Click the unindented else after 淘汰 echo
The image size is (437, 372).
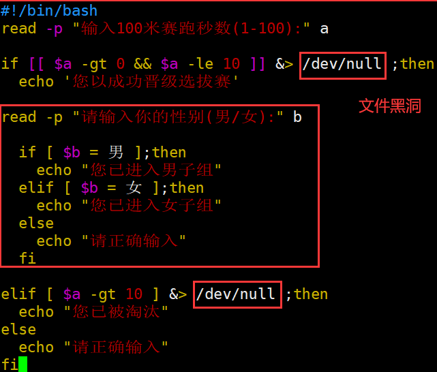18,330
